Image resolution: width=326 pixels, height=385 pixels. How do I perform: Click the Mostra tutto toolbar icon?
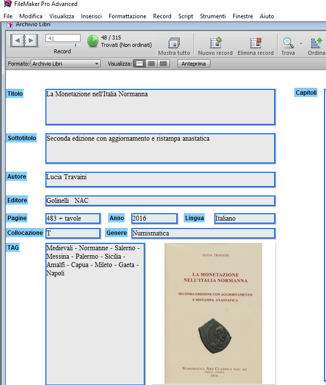[174, 43]
